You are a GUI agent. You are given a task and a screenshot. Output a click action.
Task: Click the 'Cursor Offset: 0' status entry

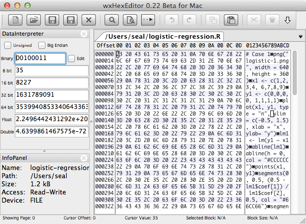point(80,218)
